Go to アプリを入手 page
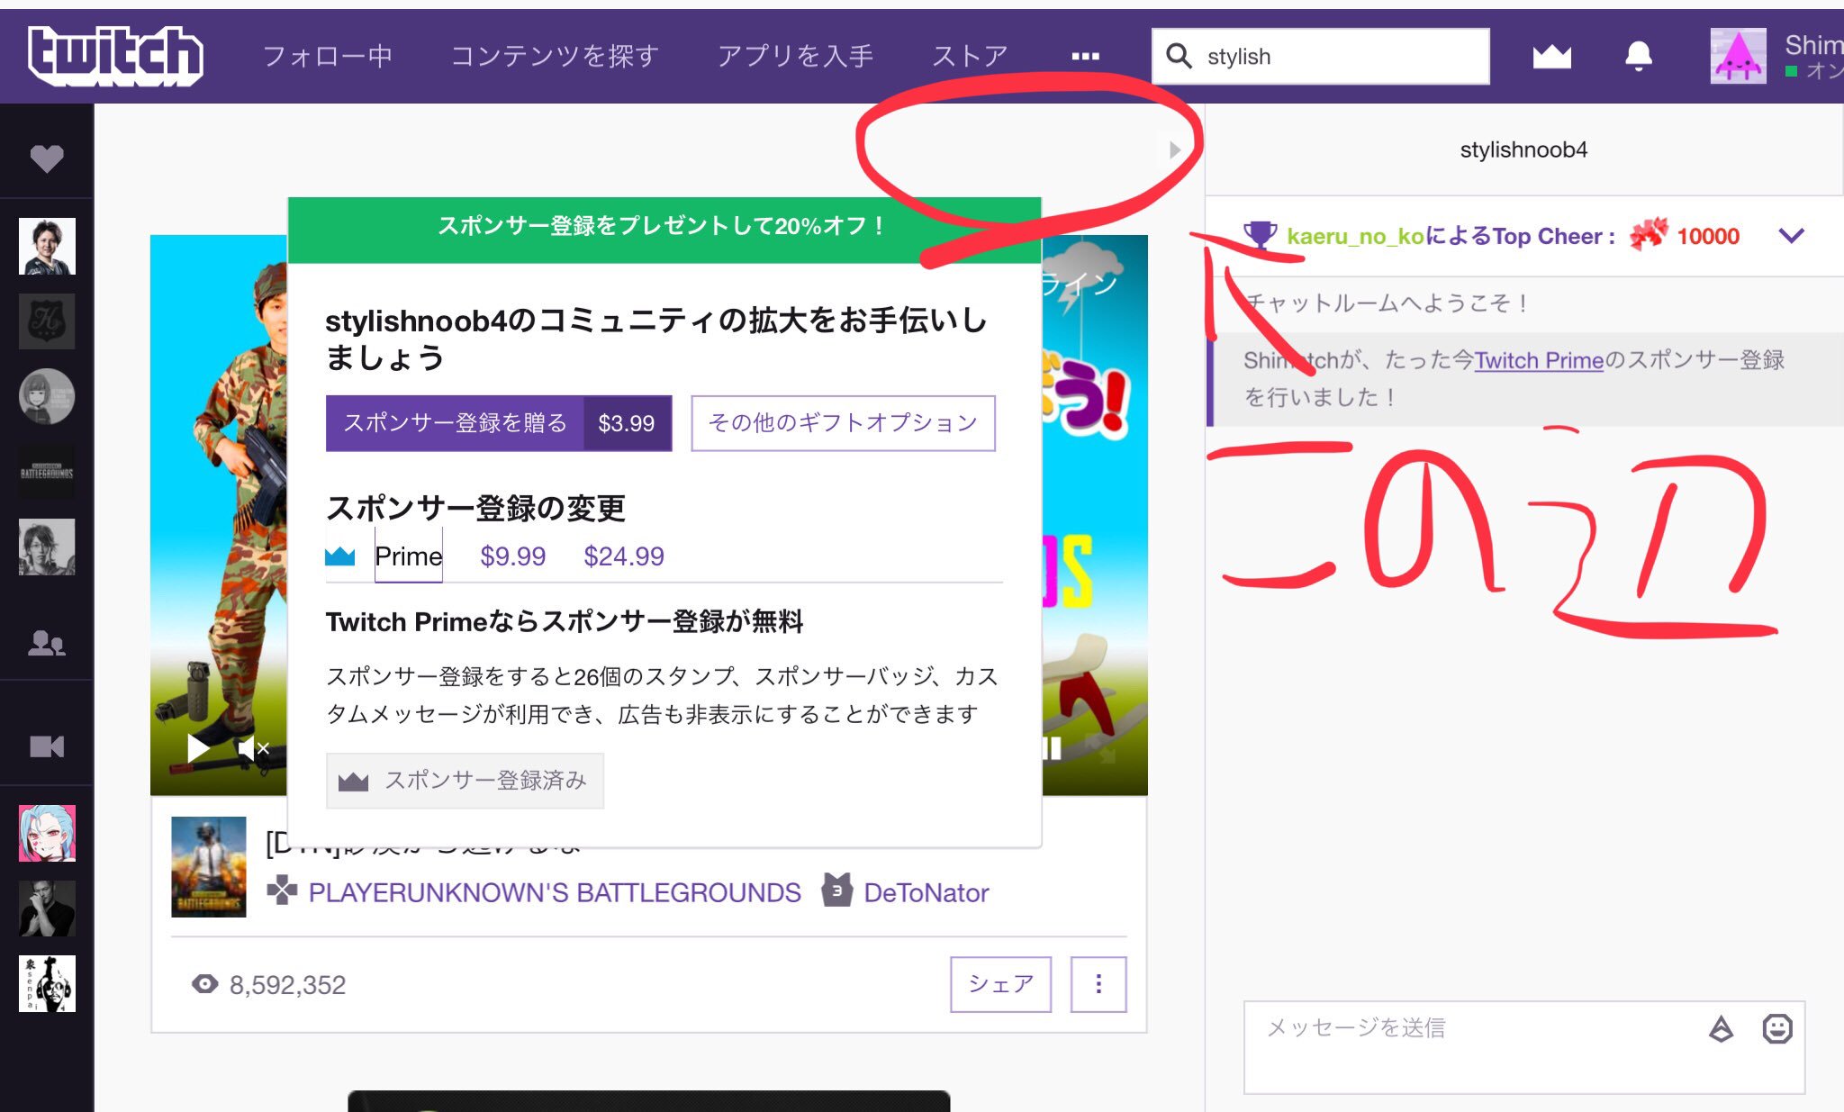 pos(795,56)
